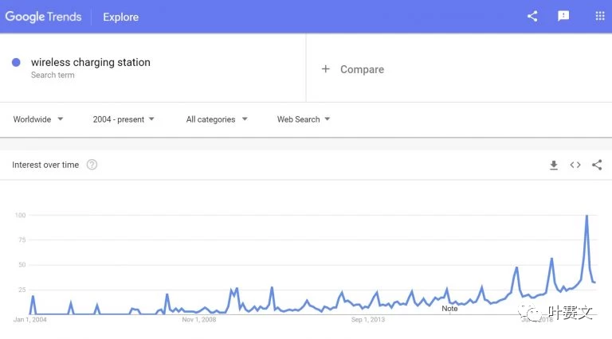The height and width of the screenshot is (339, 612).
Task: Click the highest peak at 100 on chart
Action: coord(586,216)
